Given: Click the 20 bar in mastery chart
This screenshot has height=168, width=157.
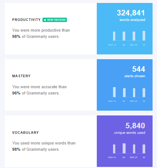Looking at the screenshot, I should [x=124, y=93].
